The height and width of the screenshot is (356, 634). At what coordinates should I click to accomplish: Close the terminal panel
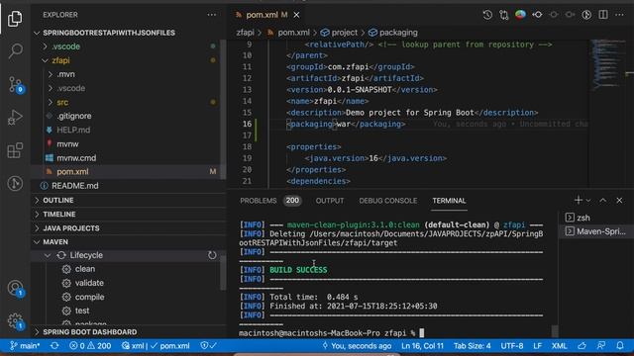(x=619, y=200)
